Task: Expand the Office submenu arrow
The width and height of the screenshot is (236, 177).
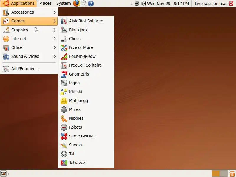Action: 55,48
